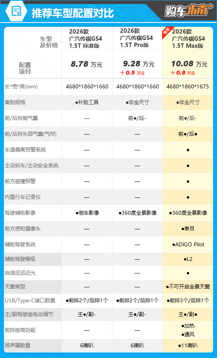
Task: Click the 补胎工具 cell
Action: coord(87,102)
